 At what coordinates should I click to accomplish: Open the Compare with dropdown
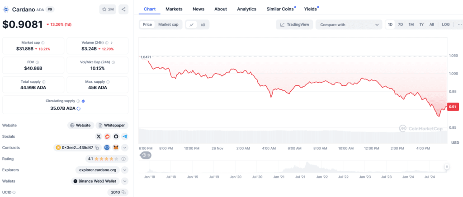click(349, 25)
